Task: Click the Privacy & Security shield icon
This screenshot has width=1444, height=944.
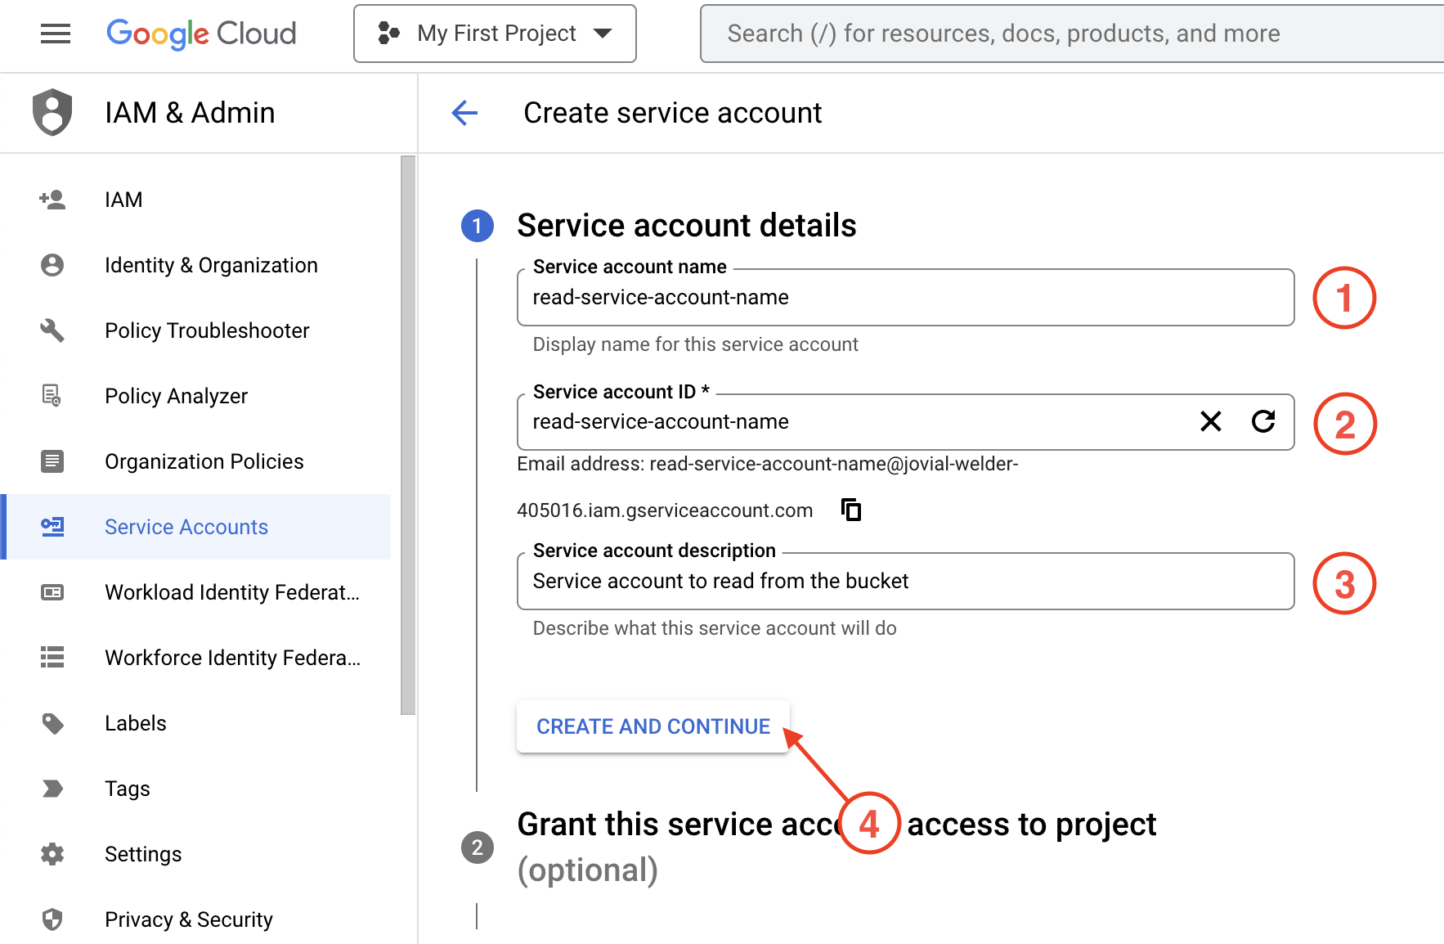Action: pyautogui.click(x=52, y=919)
